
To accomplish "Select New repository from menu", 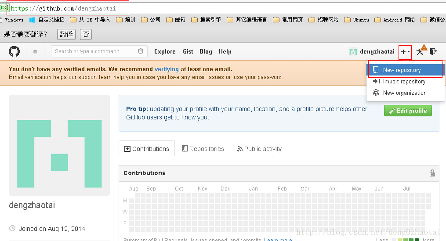I will (406, 70).
